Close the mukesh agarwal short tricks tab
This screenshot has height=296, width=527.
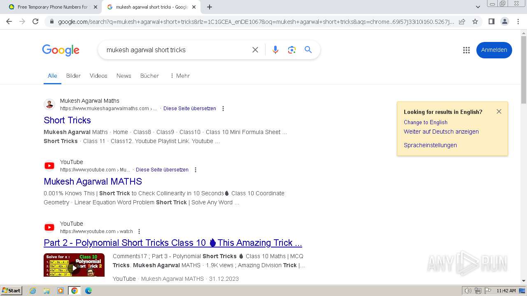click(x=194, y=7)
